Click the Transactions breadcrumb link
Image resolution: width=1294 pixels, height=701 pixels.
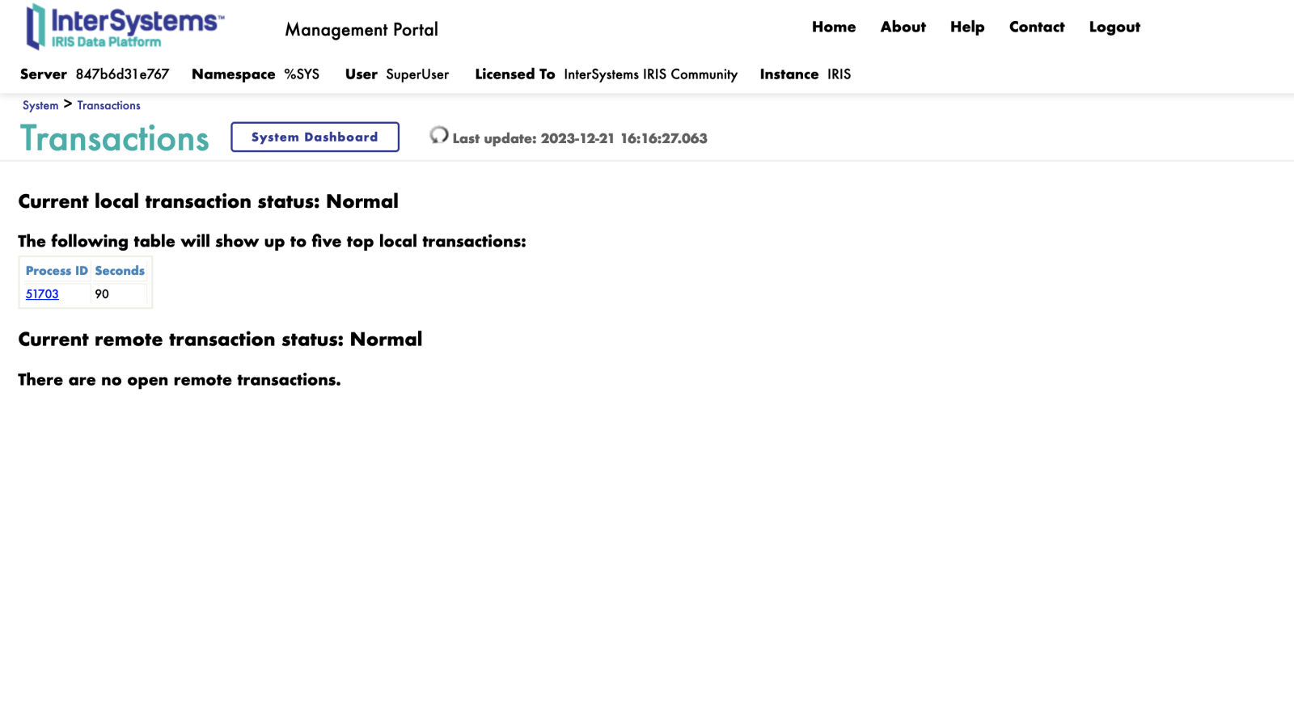click(x=108, y=105)
